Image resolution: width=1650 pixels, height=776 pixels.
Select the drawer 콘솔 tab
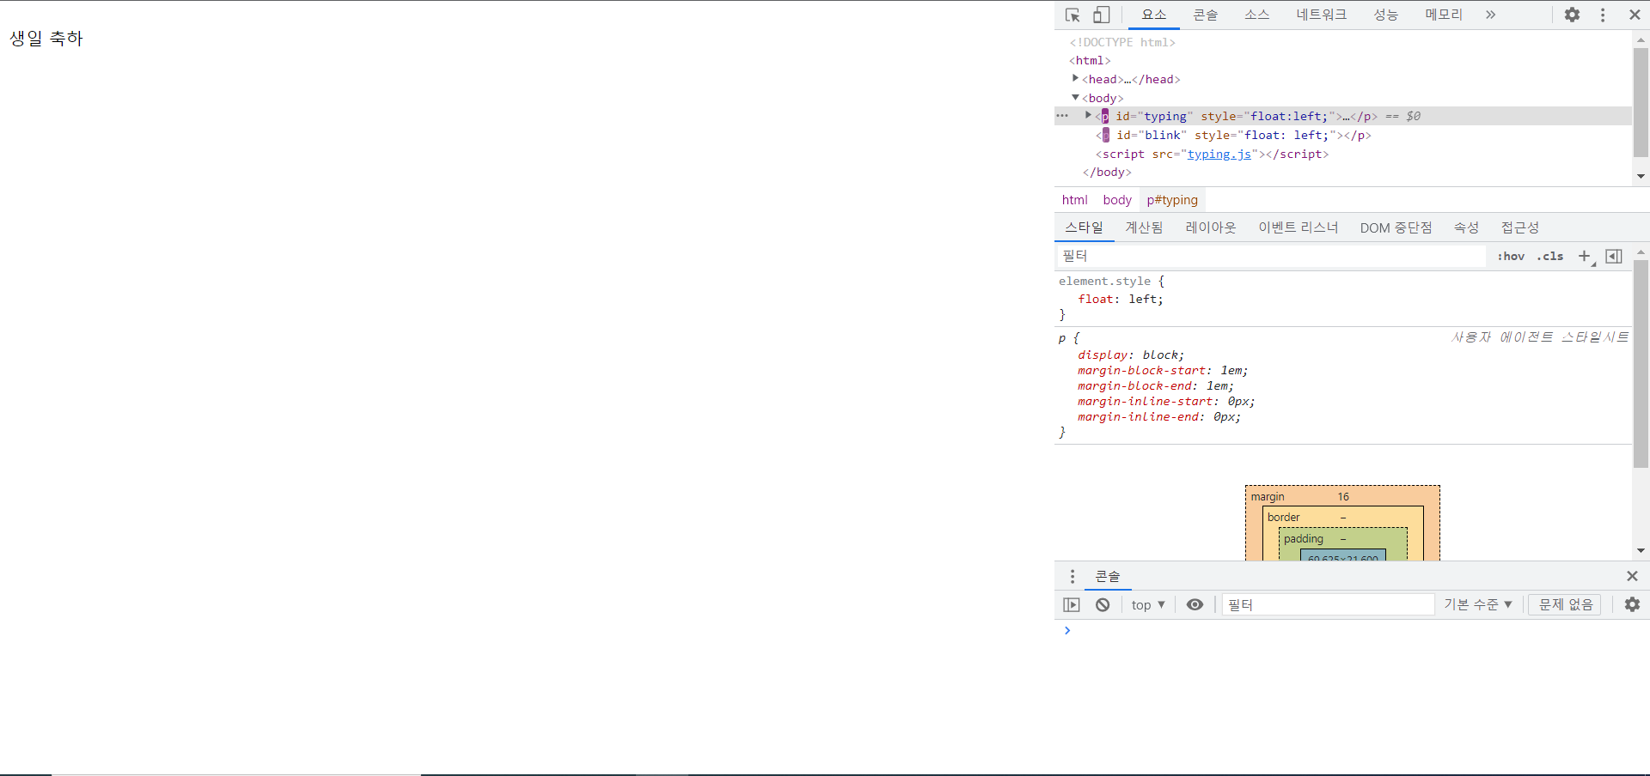(1108, 576)
